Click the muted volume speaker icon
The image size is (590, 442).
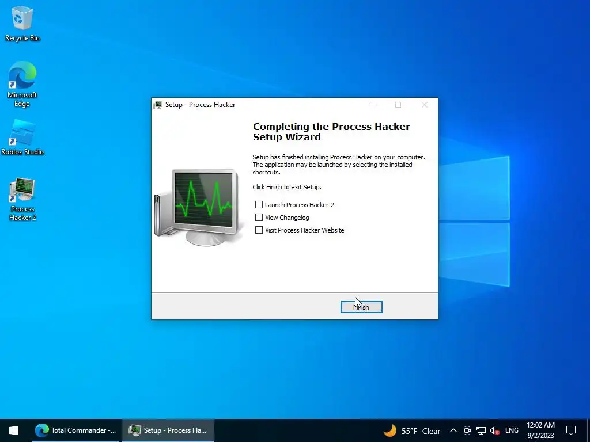(x=495, y=430)
